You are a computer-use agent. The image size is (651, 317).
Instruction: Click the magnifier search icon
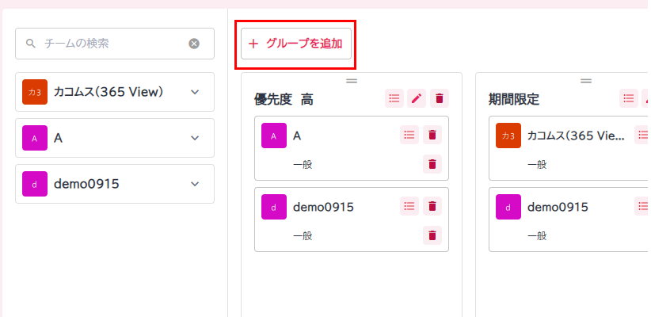[x=31, y=44]
